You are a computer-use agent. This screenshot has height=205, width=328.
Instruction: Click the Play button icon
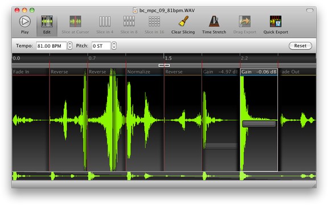click(25, 21)
